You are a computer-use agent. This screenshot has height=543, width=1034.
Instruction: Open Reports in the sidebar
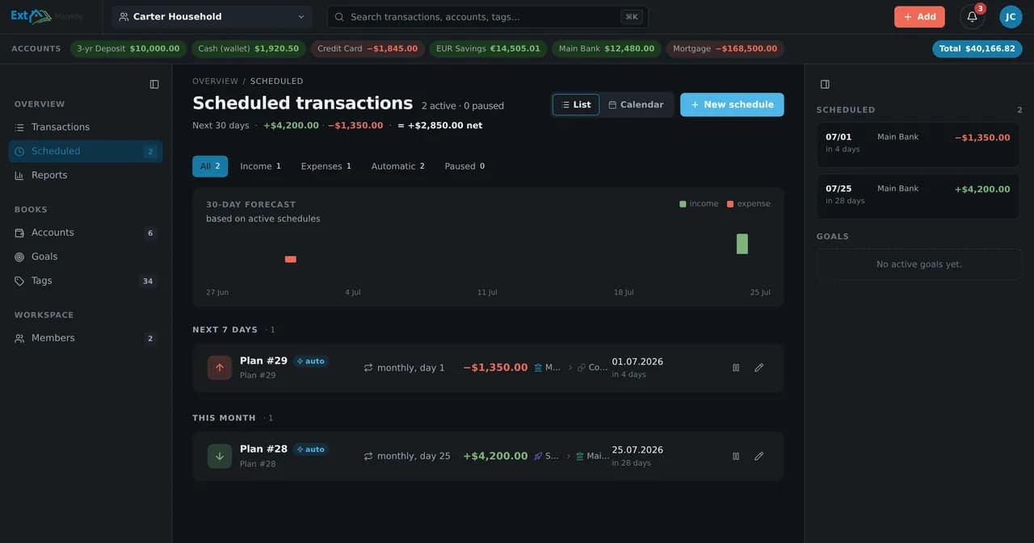86,175
